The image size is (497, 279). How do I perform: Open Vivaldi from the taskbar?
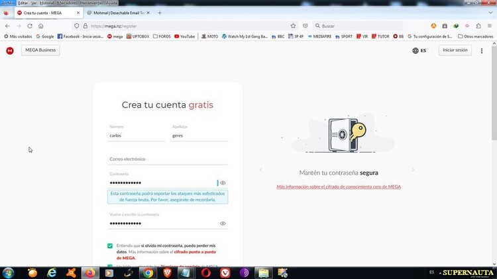point(225,272)
